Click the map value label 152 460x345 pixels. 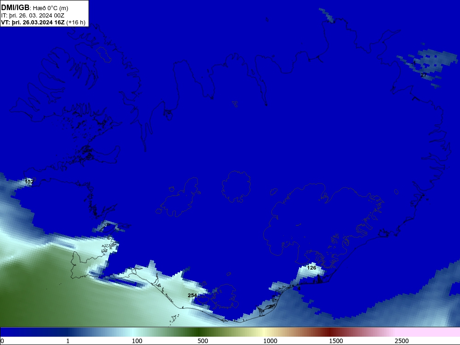[x=29, y=182]
